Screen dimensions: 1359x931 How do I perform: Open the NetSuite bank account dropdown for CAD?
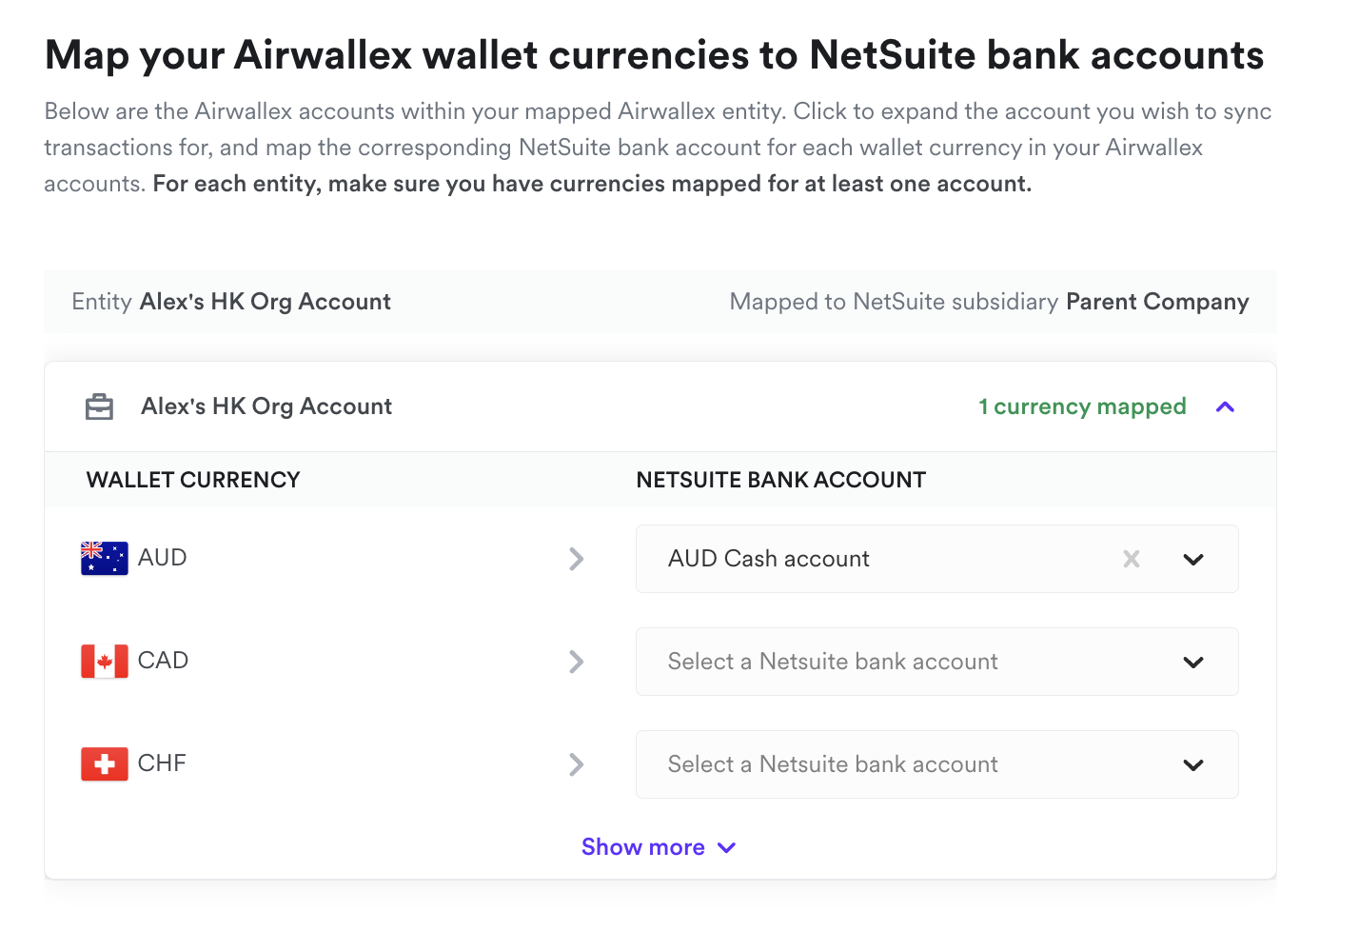click(1193, 662)
